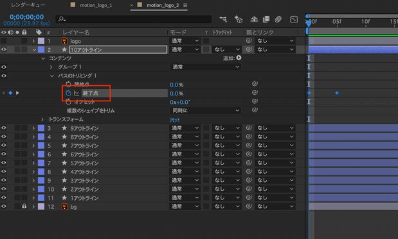The image size is (398, 239).
Task: Click parent pick whip for bg layer
Action: (x=249, y=206)
